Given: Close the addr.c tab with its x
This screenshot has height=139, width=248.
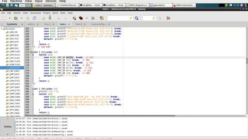Looking at the screenshot, I should pyautogui.click(x=38, y=24).
